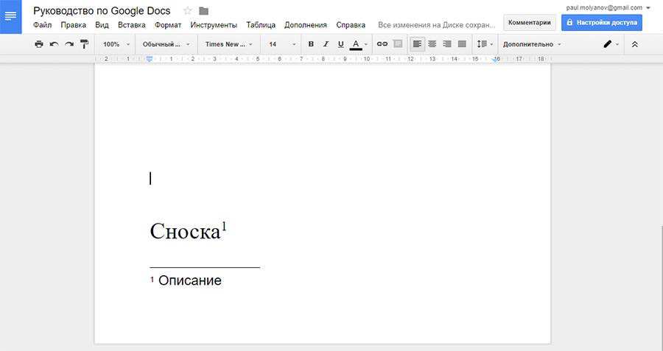The width and height of the screenshot is (663, 351).
Task: Open the 100% zoom dropdown
Action: (x=116, y=44)
